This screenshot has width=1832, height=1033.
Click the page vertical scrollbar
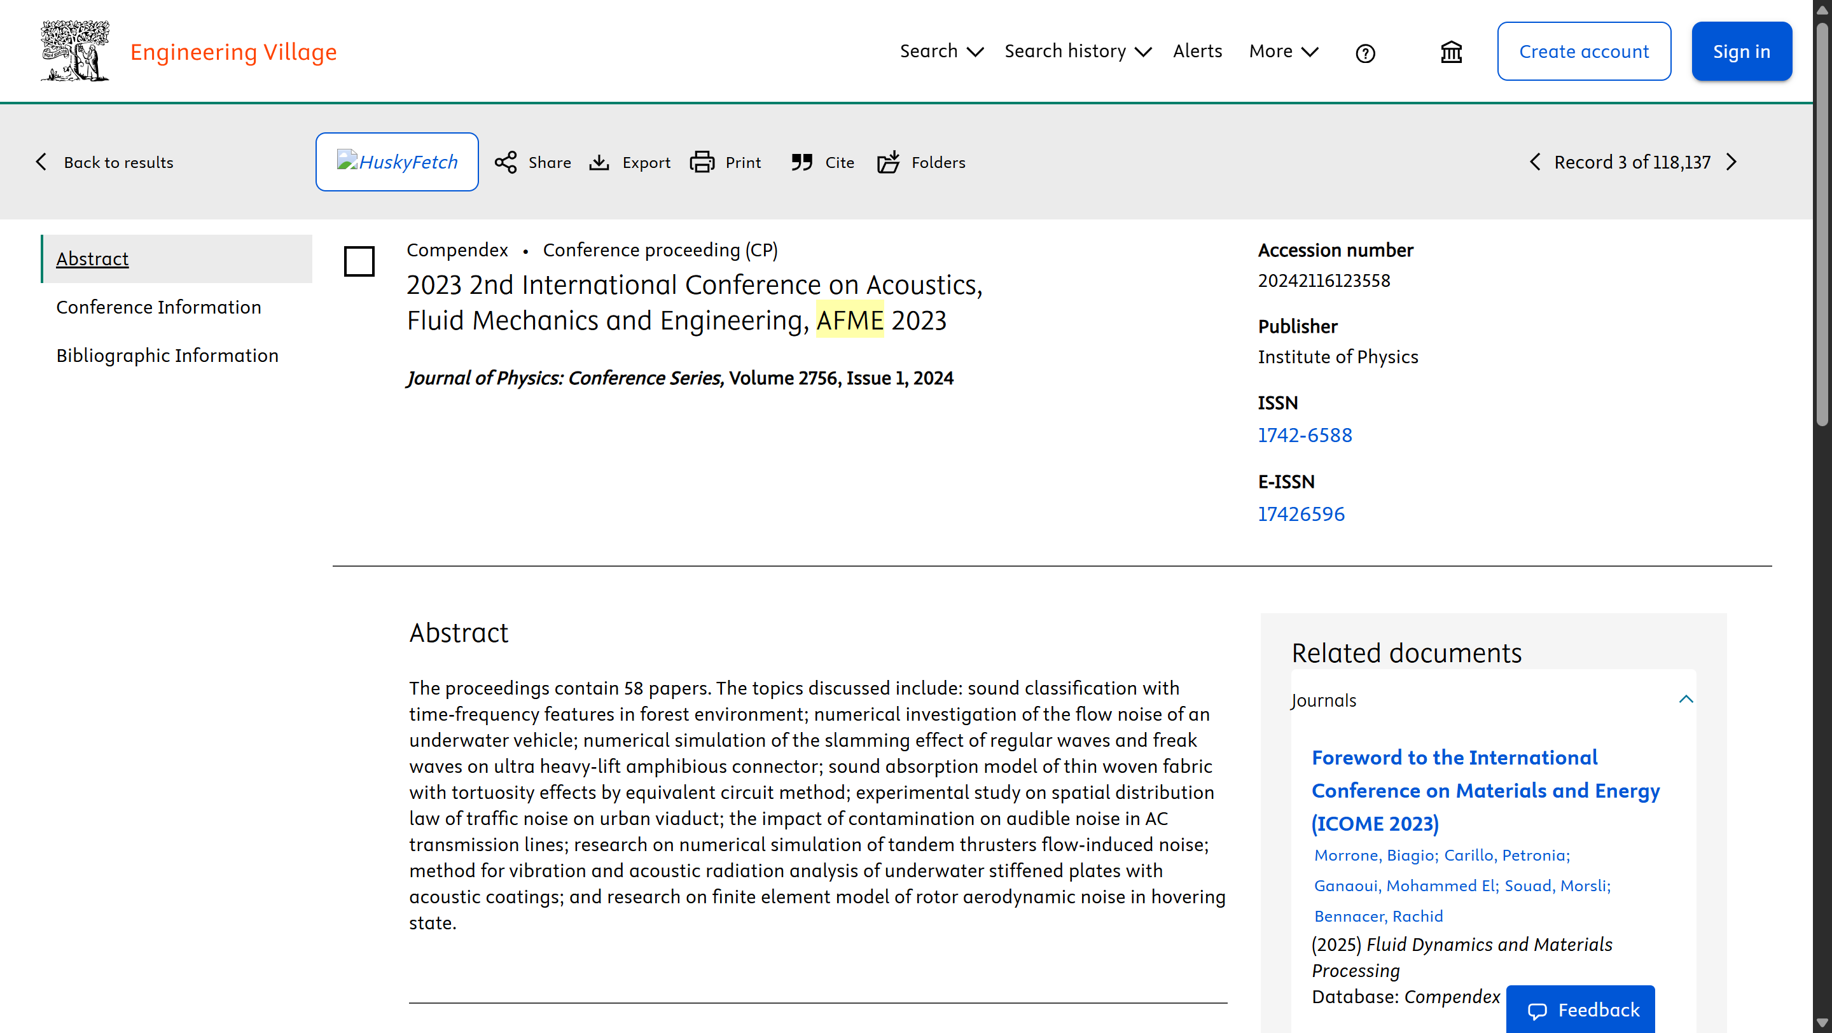1822,516
